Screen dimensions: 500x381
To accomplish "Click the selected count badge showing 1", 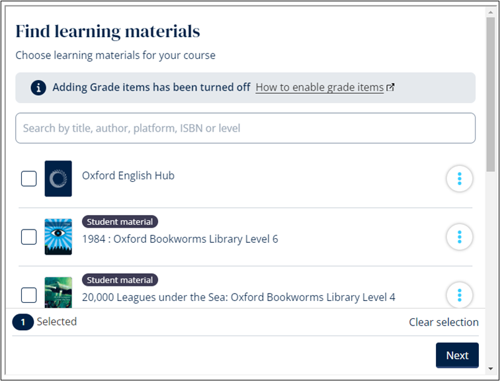I will tap(23, 322).
